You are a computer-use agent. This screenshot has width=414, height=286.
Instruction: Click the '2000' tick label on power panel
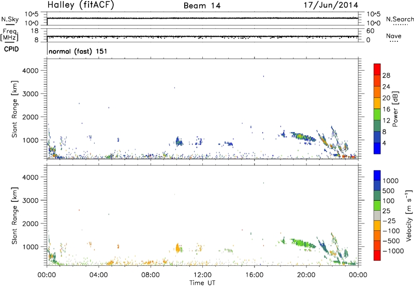point(31,117)
